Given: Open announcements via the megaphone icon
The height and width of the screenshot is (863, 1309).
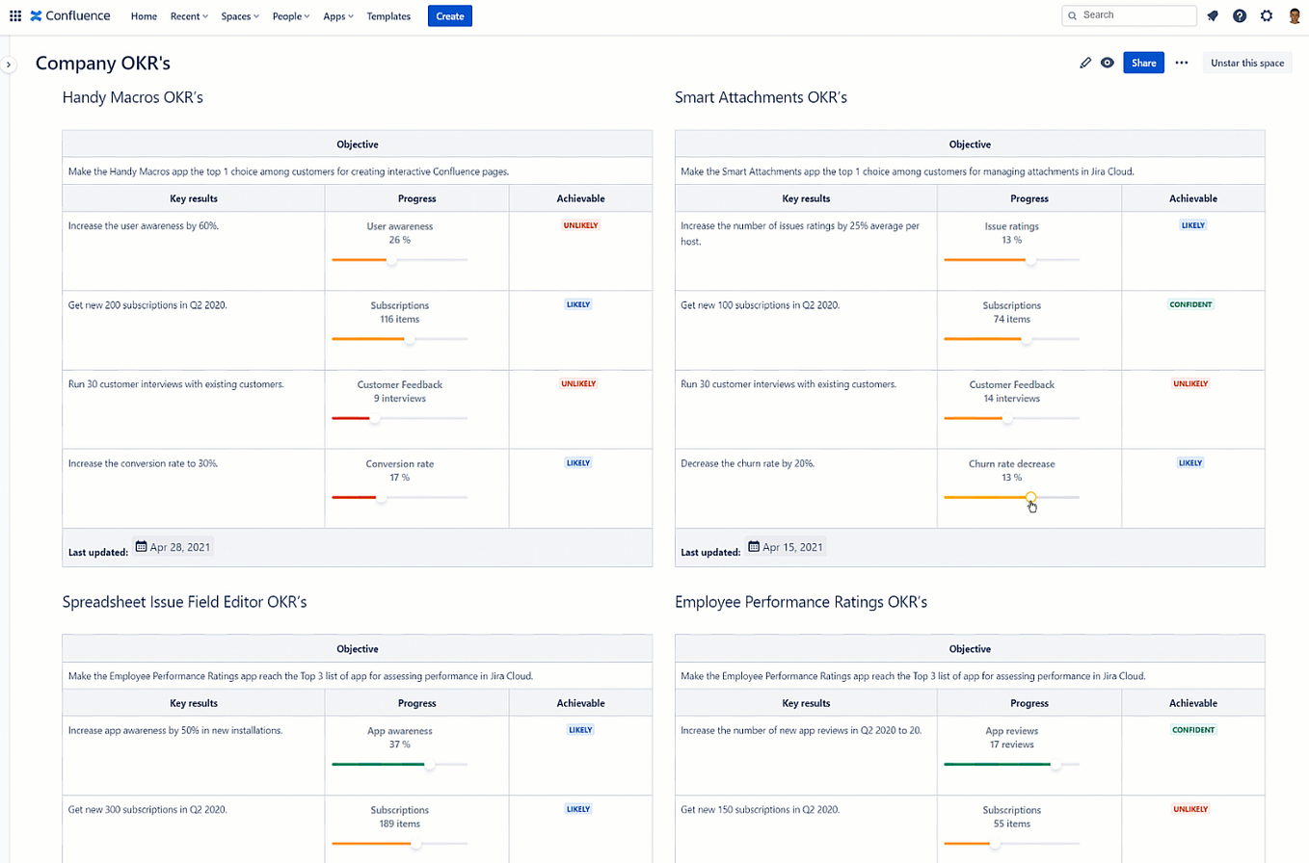Looking at the screenshot, I should click(1213, 15).
